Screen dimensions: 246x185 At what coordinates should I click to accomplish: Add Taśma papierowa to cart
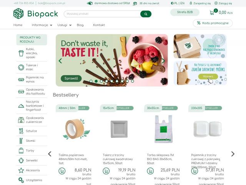(62, 171)
